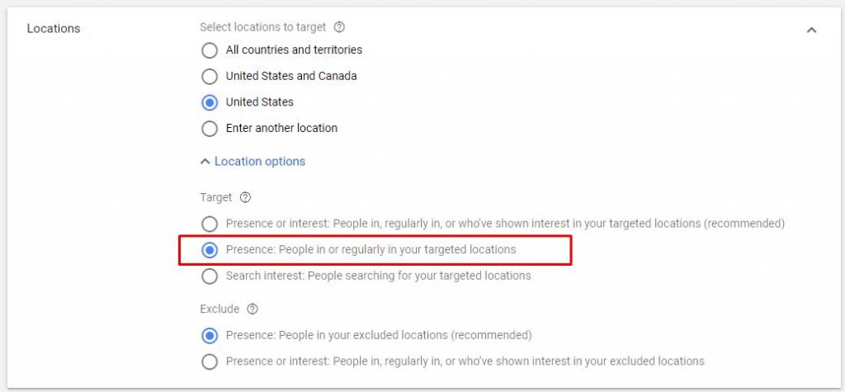Choose 'Enter another location' radio option
Screen dimensions: 845x392
tap(210, 129)
